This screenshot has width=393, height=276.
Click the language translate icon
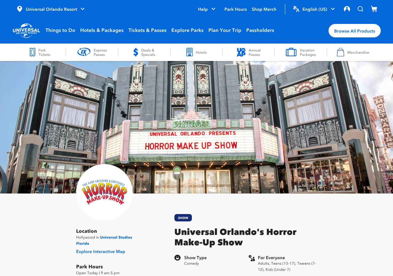pos(296,9)
